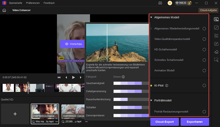
Task: Open the Discord community icon
Action: coord(160,3)
